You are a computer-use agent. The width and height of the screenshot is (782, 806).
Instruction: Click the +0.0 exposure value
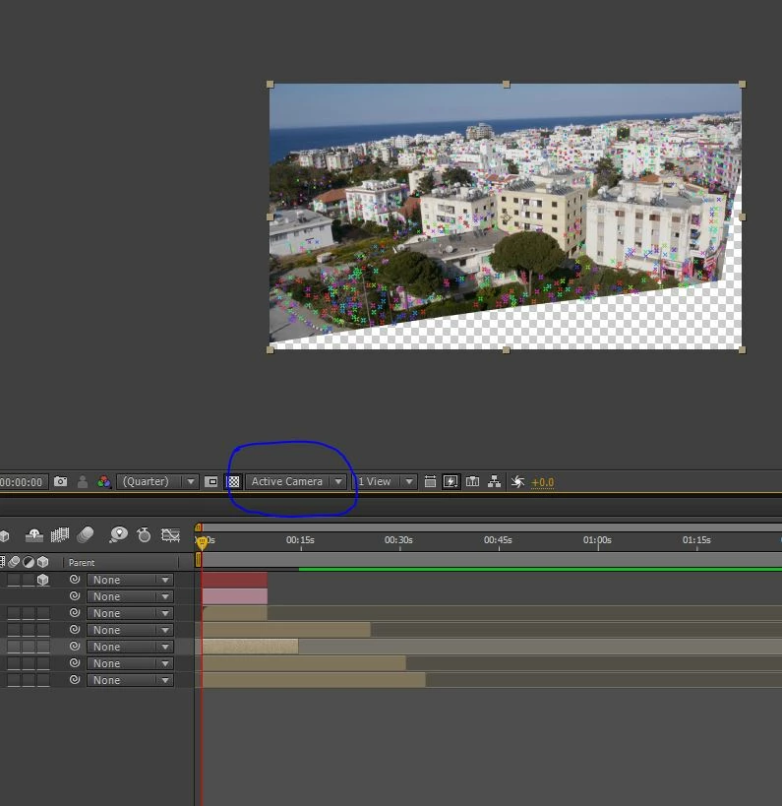[543, 482]
